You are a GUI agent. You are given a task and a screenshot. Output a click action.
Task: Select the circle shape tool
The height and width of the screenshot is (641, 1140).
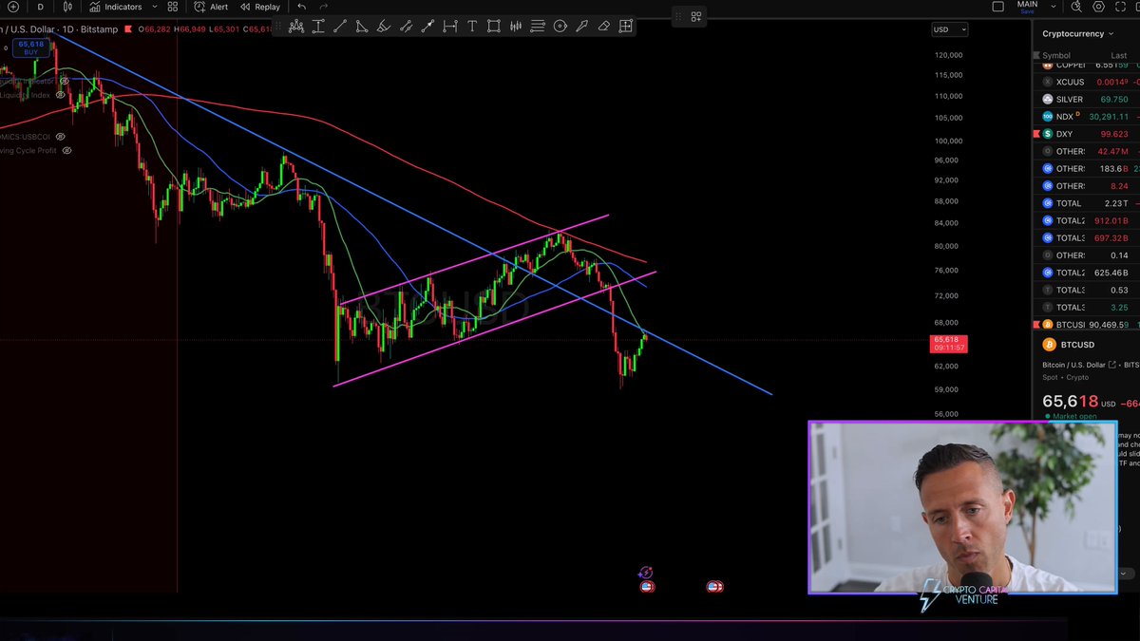pos(560,26)
